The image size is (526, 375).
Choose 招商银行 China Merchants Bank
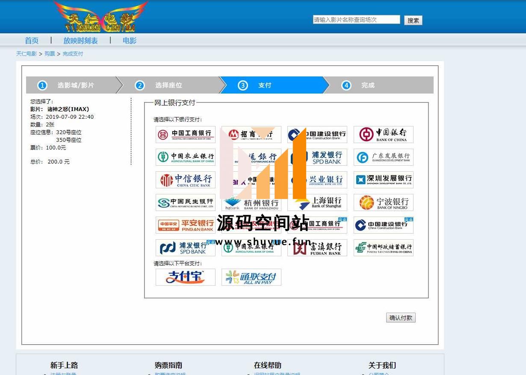coord(251,135)
